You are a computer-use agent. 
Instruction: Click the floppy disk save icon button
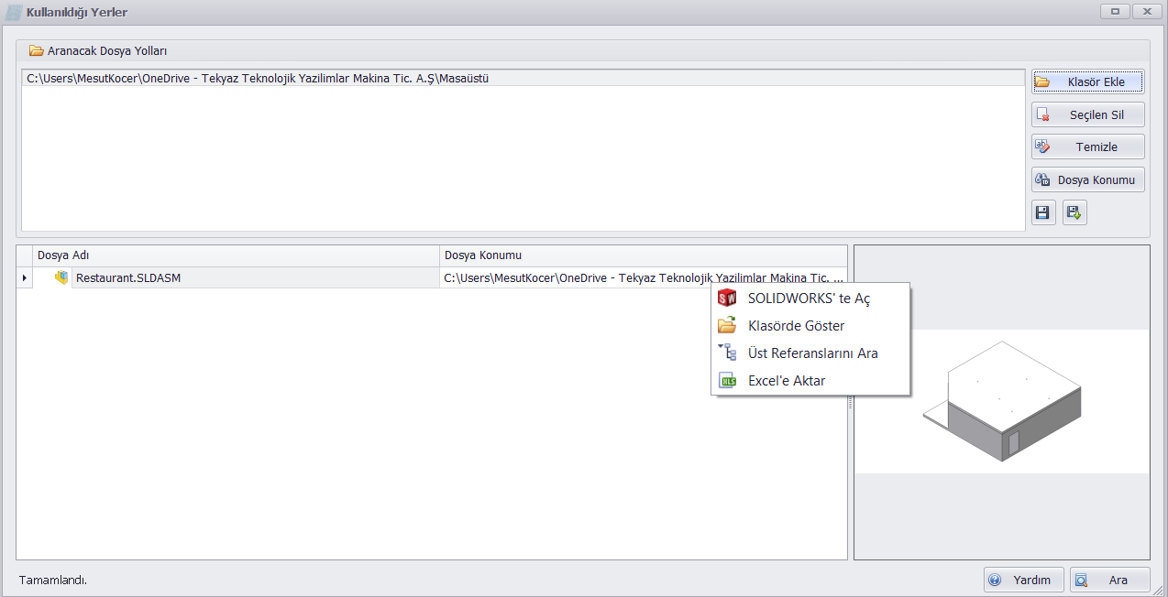click(x=1042, y=212)
